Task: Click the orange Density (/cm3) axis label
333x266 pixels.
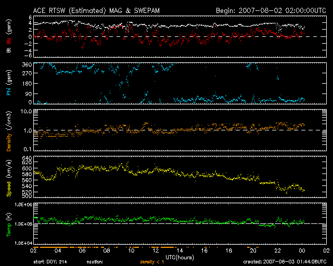Action: [x=8, y=134]
